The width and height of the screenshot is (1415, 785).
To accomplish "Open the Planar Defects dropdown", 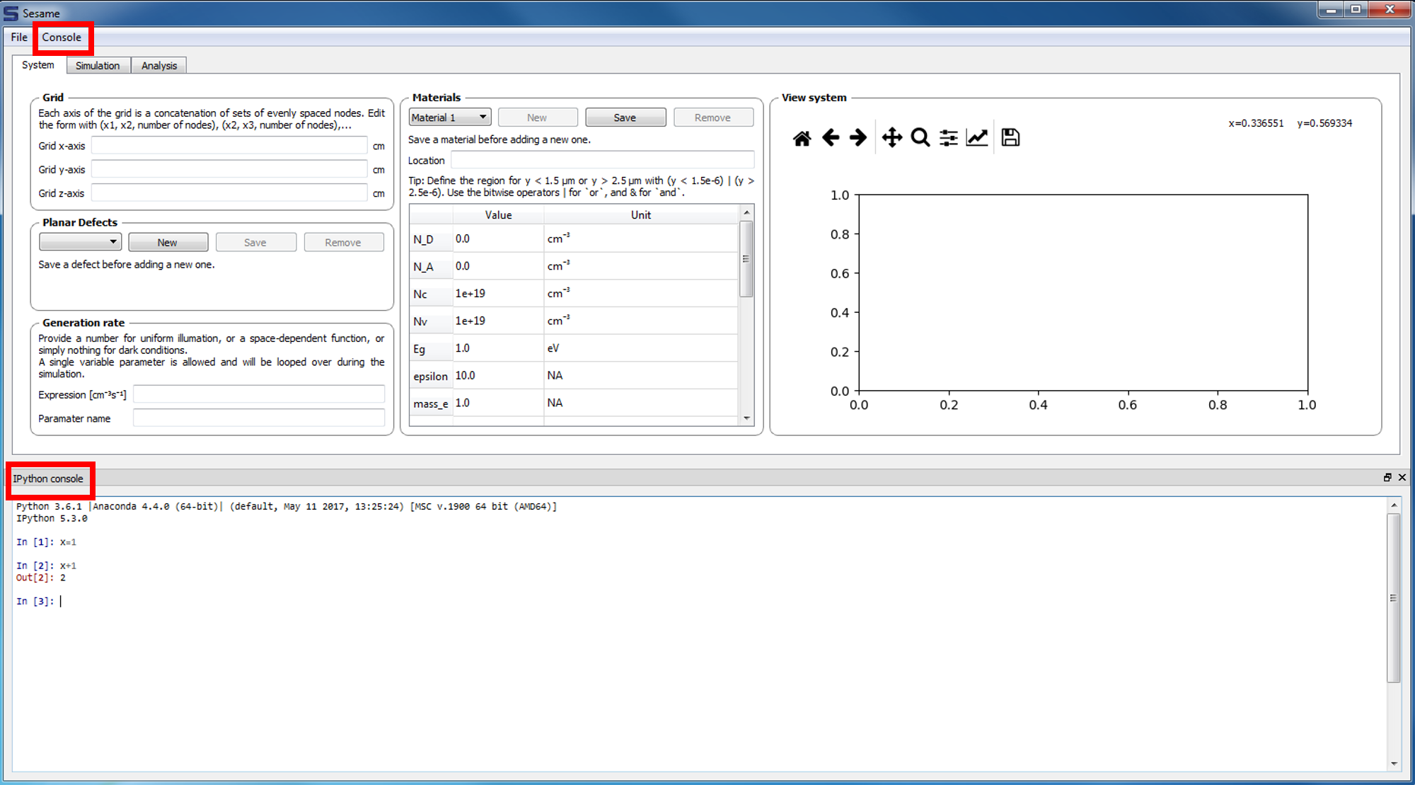I will [81, 242].
